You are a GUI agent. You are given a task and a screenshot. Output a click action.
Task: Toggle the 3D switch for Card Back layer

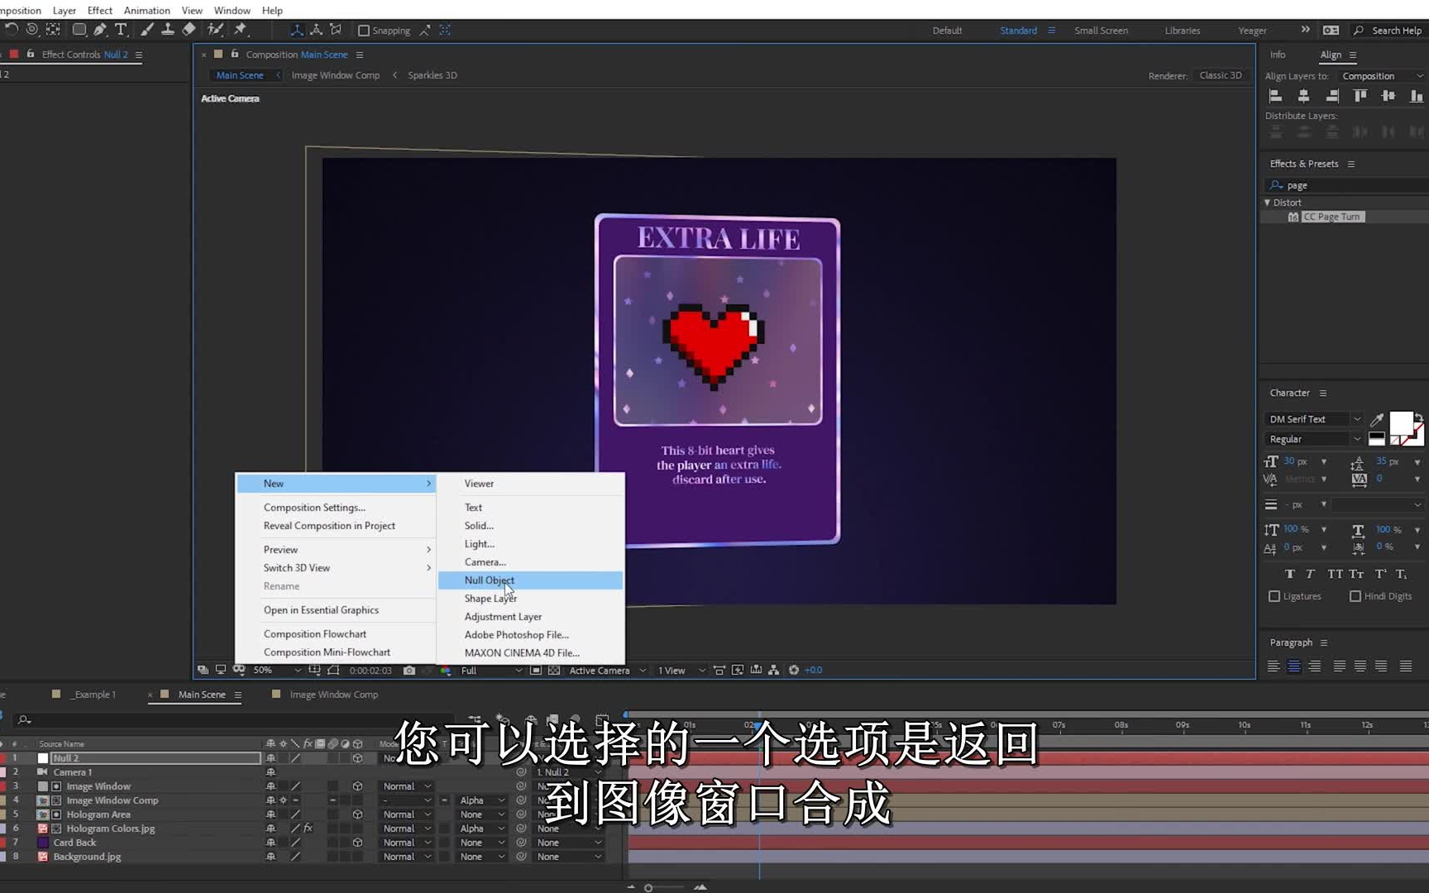[357, 842]
